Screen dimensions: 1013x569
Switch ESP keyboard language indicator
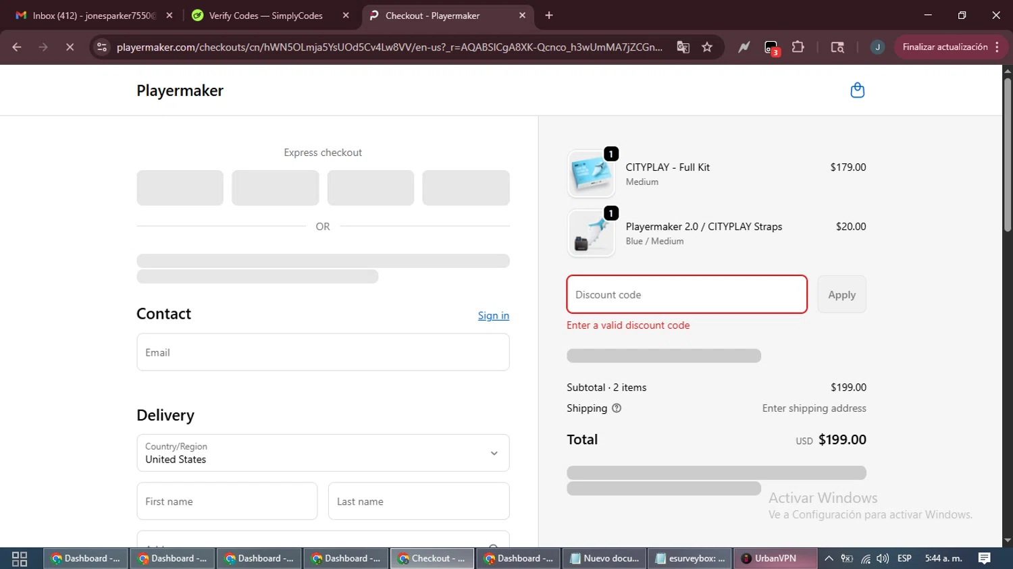point(904,558)
